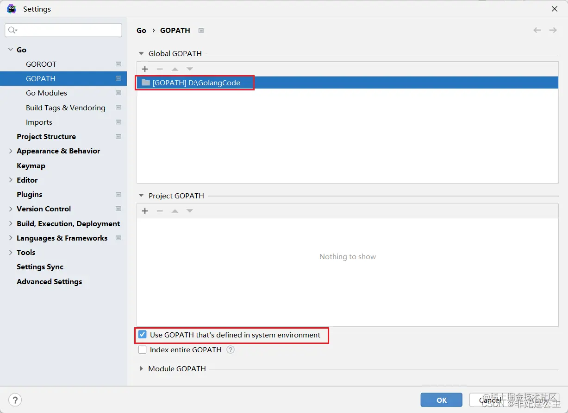This screenshot has width=568, height=413.
Task: Collapse the Global GOPATH section
Action: point(141,53)
